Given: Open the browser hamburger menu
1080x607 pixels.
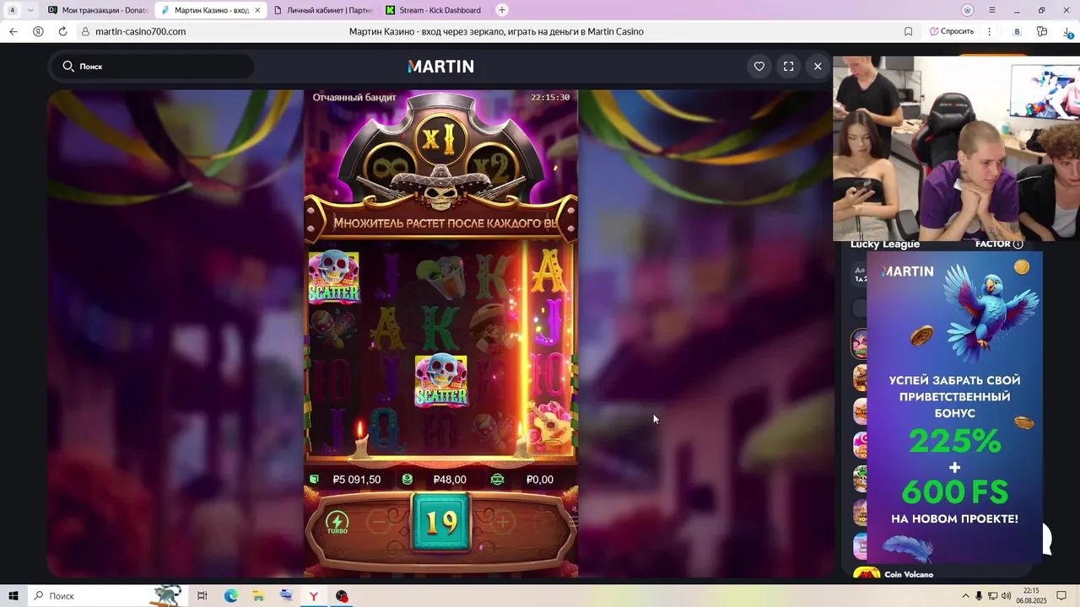Looking at the screenshot, I should (991, 10).
